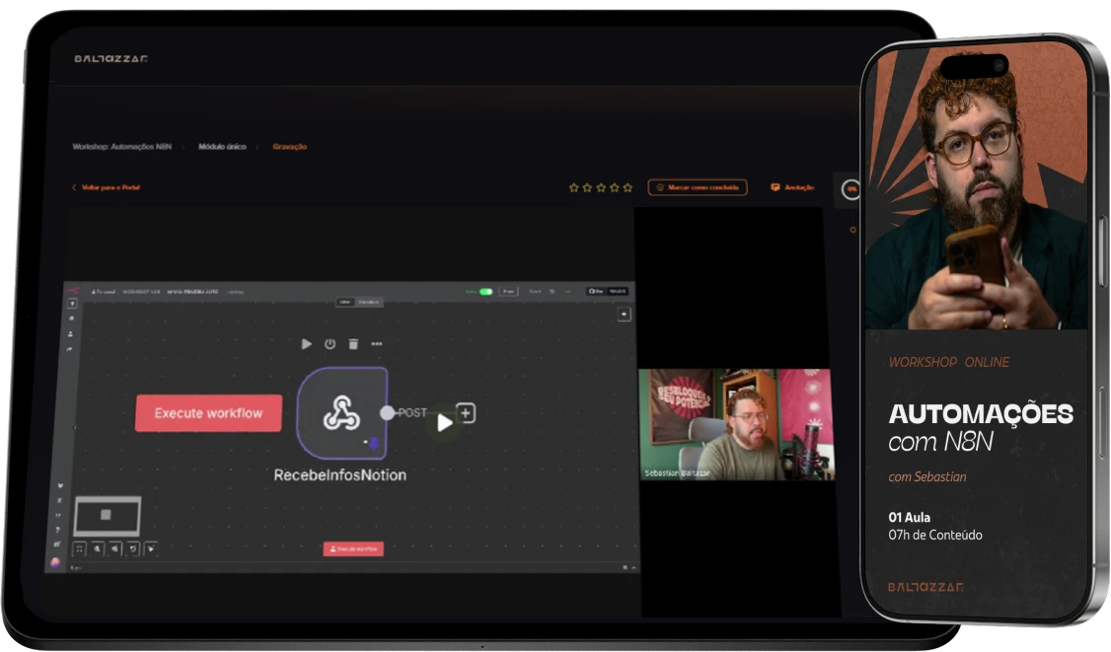This screenshot has width=1111, height=652.
Task: Click the zoom in magnifier icon
Action: (x=98, y=548)
